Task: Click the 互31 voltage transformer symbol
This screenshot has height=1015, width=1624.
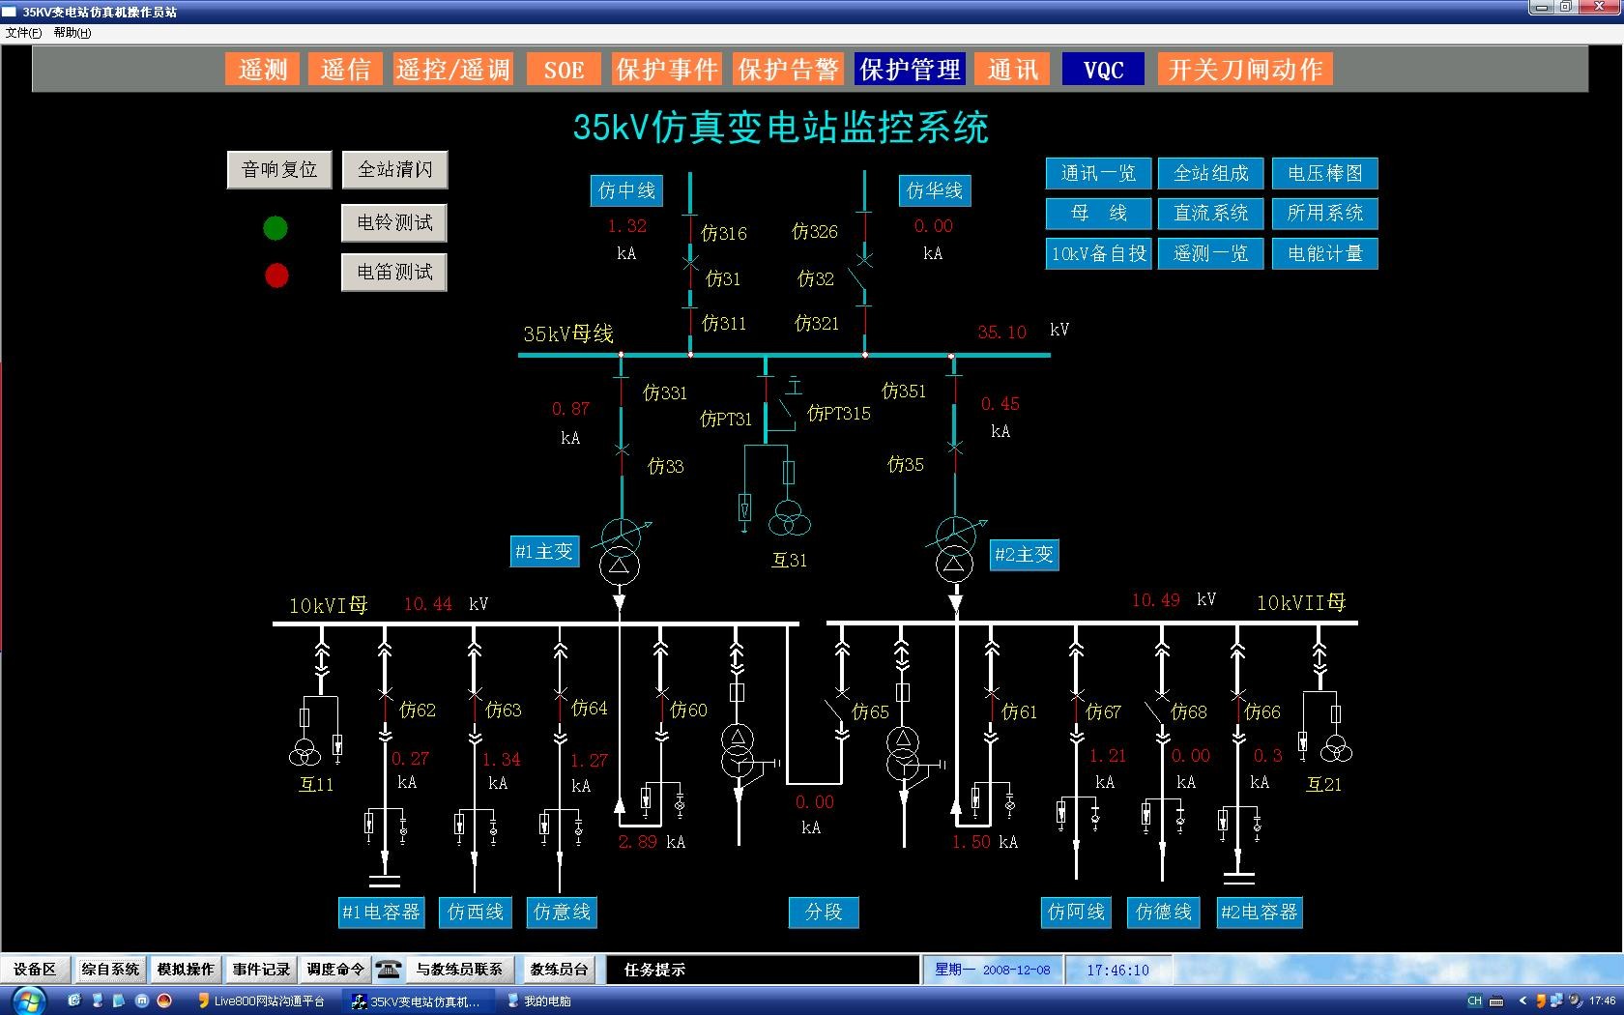Action: (x=789, y=520)
